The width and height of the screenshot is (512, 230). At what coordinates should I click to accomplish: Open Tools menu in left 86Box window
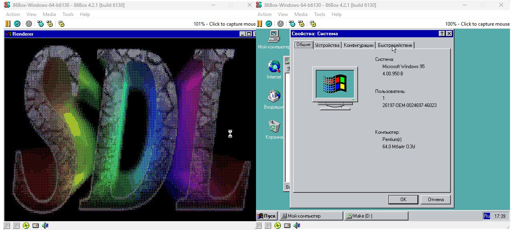(x=68, y=14)
